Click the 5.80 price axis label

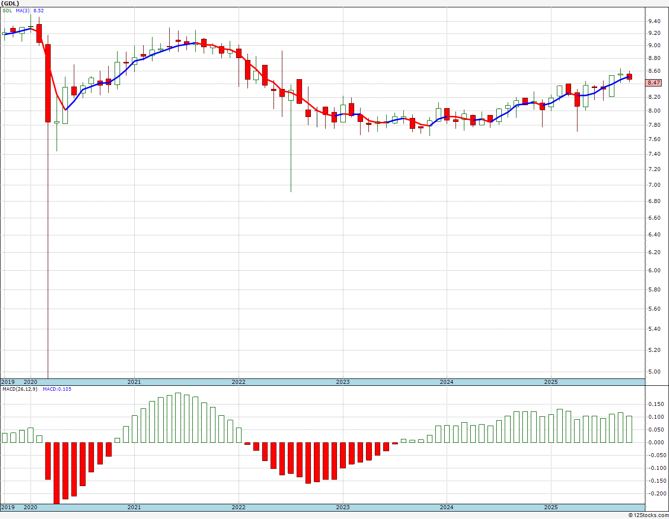654,289
